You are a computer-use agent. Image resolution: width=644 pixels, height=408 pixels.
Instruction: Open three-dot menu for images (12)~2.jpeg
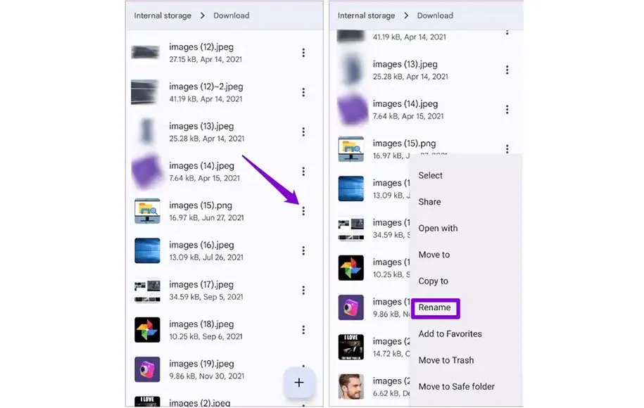click(x=303, y=92)
